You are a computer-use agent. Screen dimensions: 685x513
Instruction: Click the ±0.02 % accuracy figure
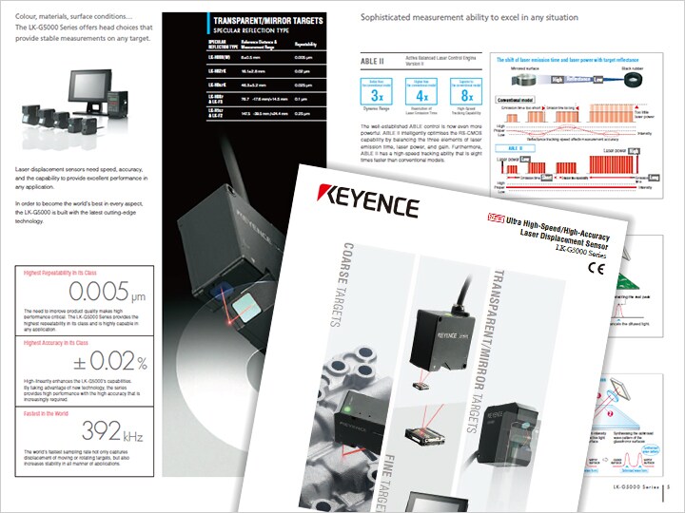point(110,361)
